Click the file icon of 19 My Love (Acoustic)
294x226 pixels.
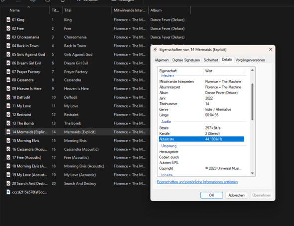[x=8, y=175]
